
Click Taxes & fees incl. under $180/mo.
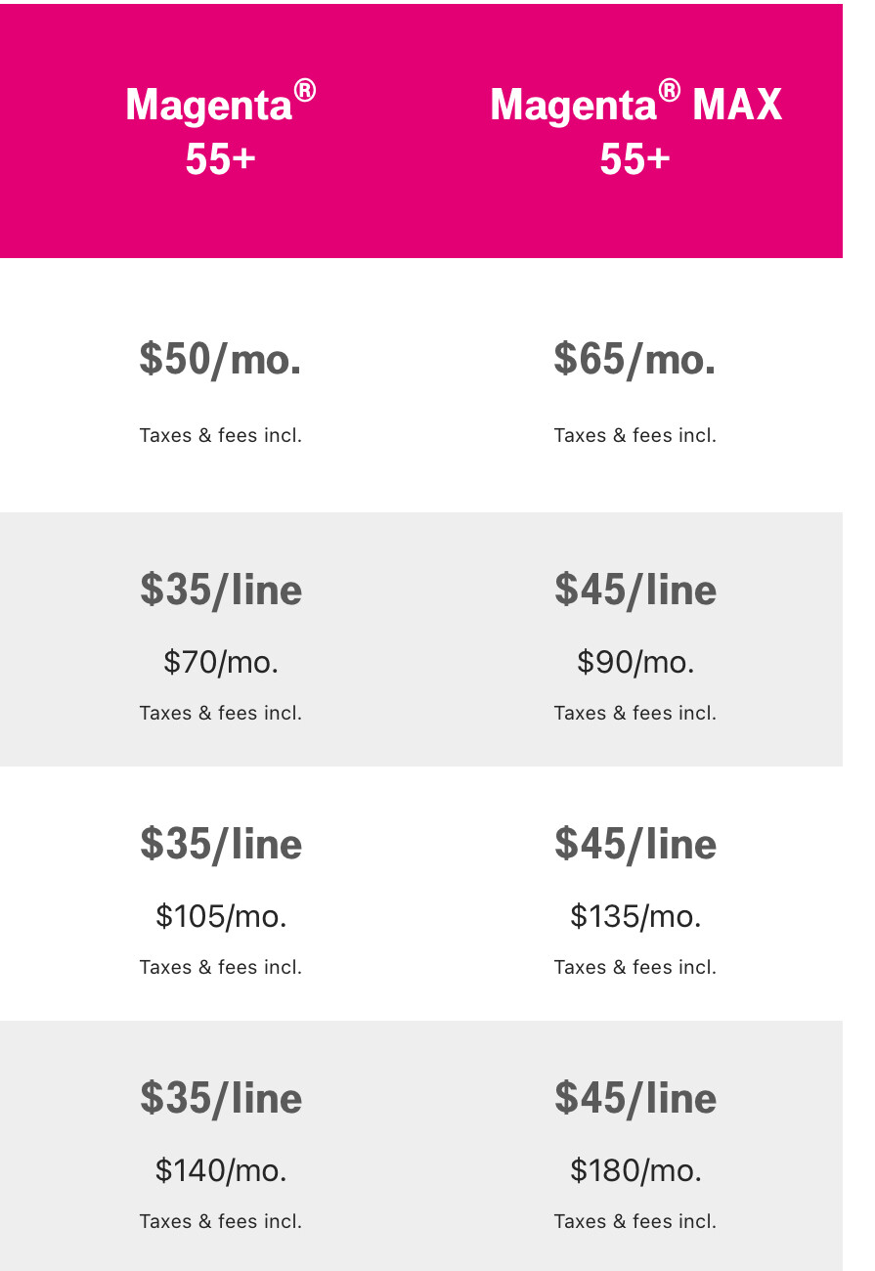point(635,1221)
